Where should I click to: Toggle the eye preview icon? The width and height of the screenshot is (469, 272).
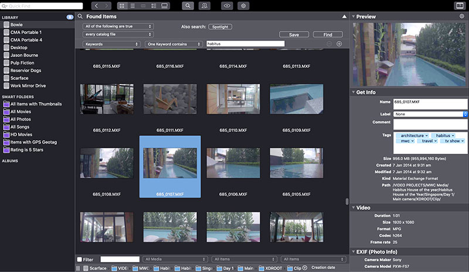point(227,6)
